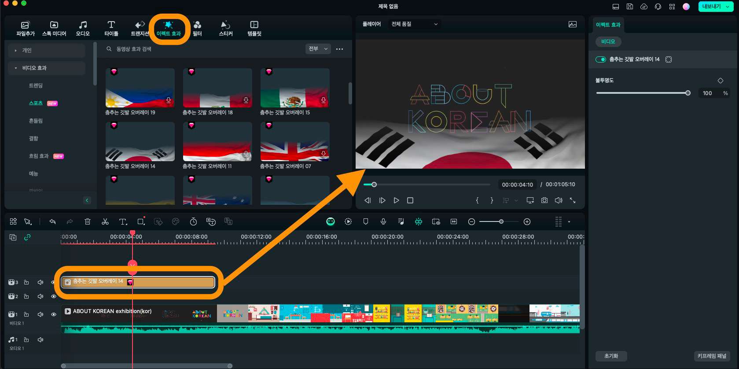Select the 춤추는 깃발 오버레이 19 thumbnail

[x=140, y=88]
